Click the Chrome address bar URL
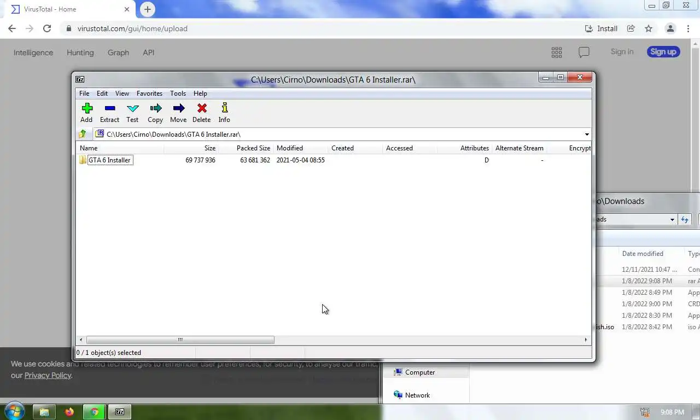 132,28
